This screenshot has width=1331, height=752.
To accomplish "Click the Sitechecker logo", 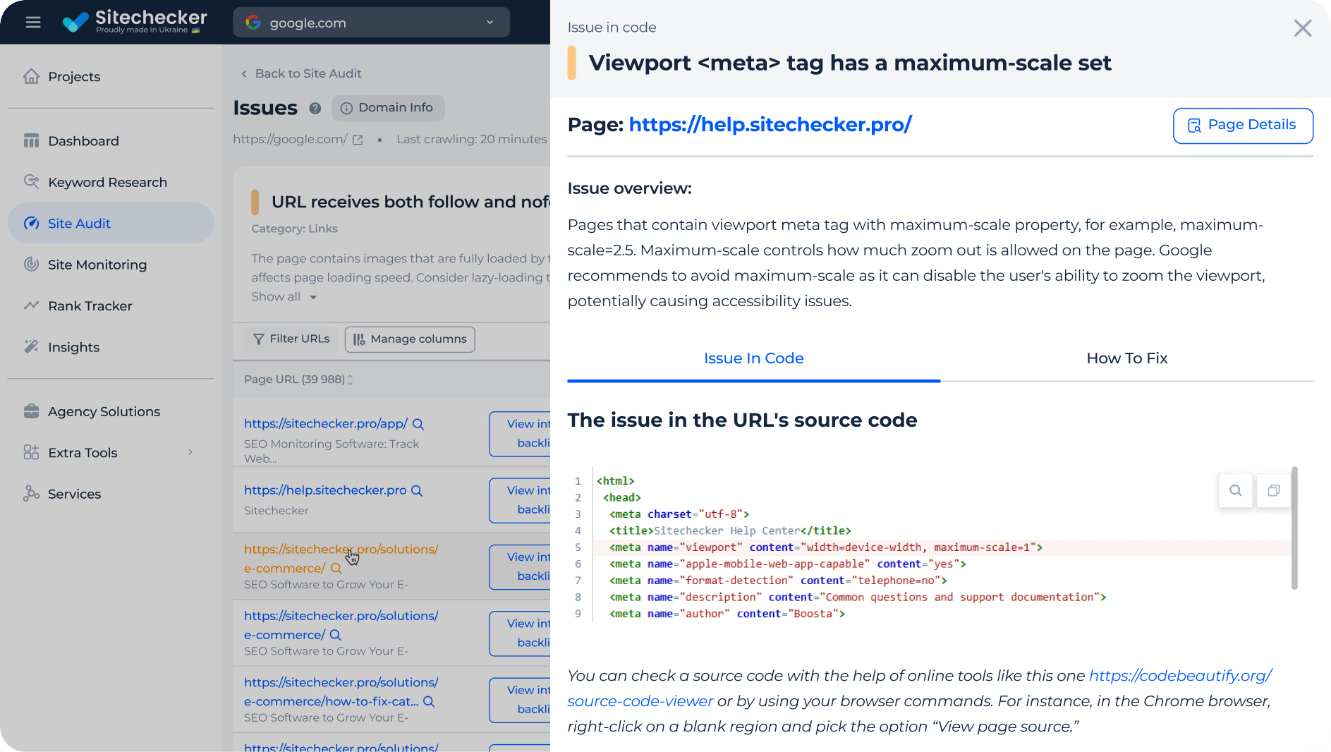I will coord(134,22).
